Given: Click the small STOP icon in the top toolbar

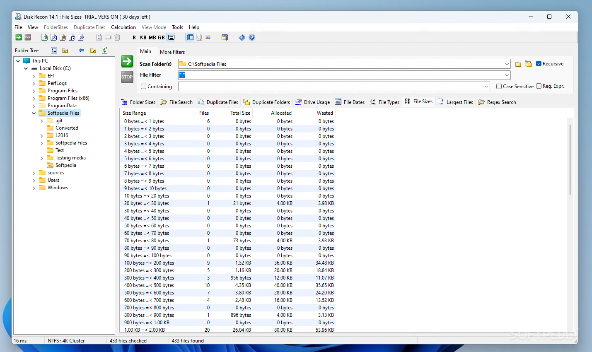Looking at the screenshot, I should [x=28, y=37].
